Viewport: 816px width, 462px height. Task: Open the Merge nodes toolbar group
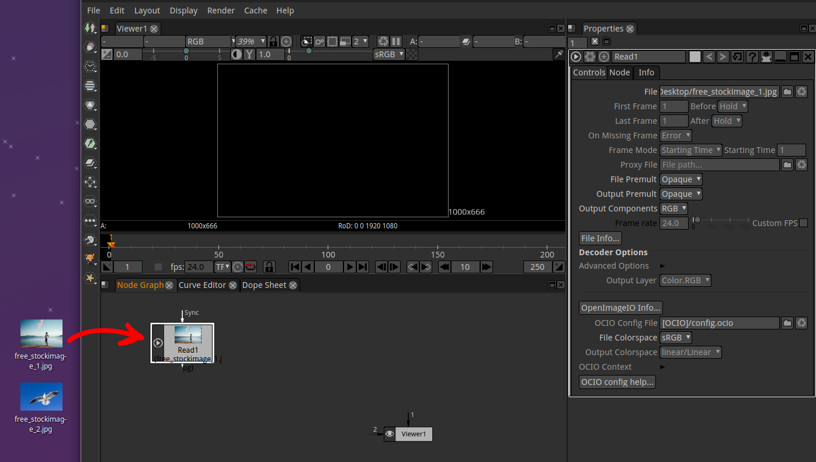click(91, 163)
